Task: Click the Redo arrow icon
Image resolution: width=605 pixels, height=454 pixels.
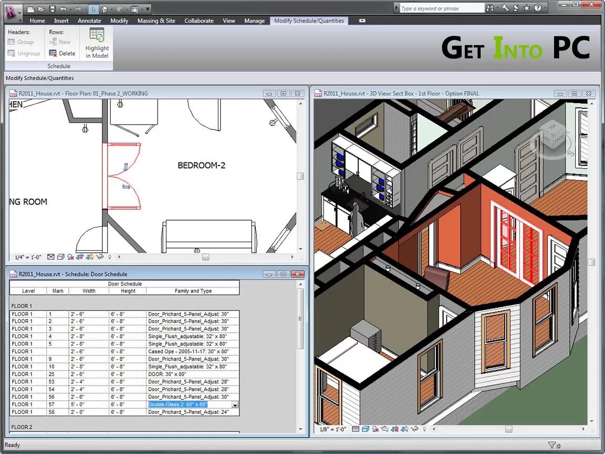Action: [x=78, y=9]
